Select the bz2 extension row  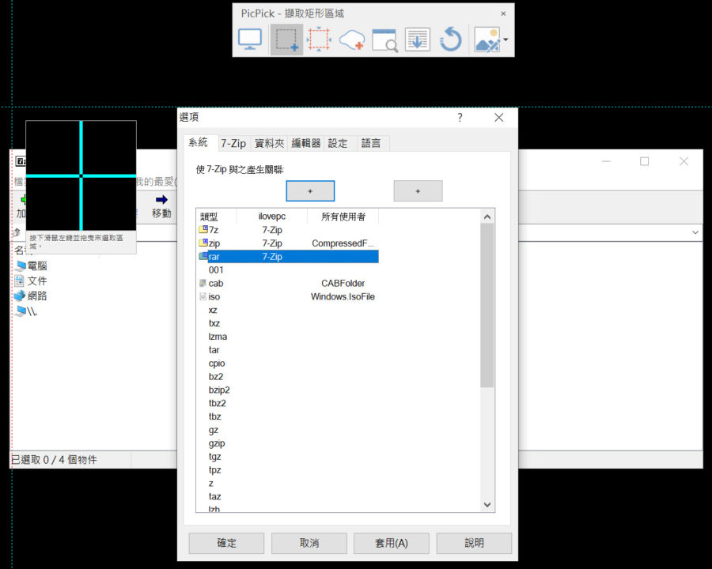point(288,377)
